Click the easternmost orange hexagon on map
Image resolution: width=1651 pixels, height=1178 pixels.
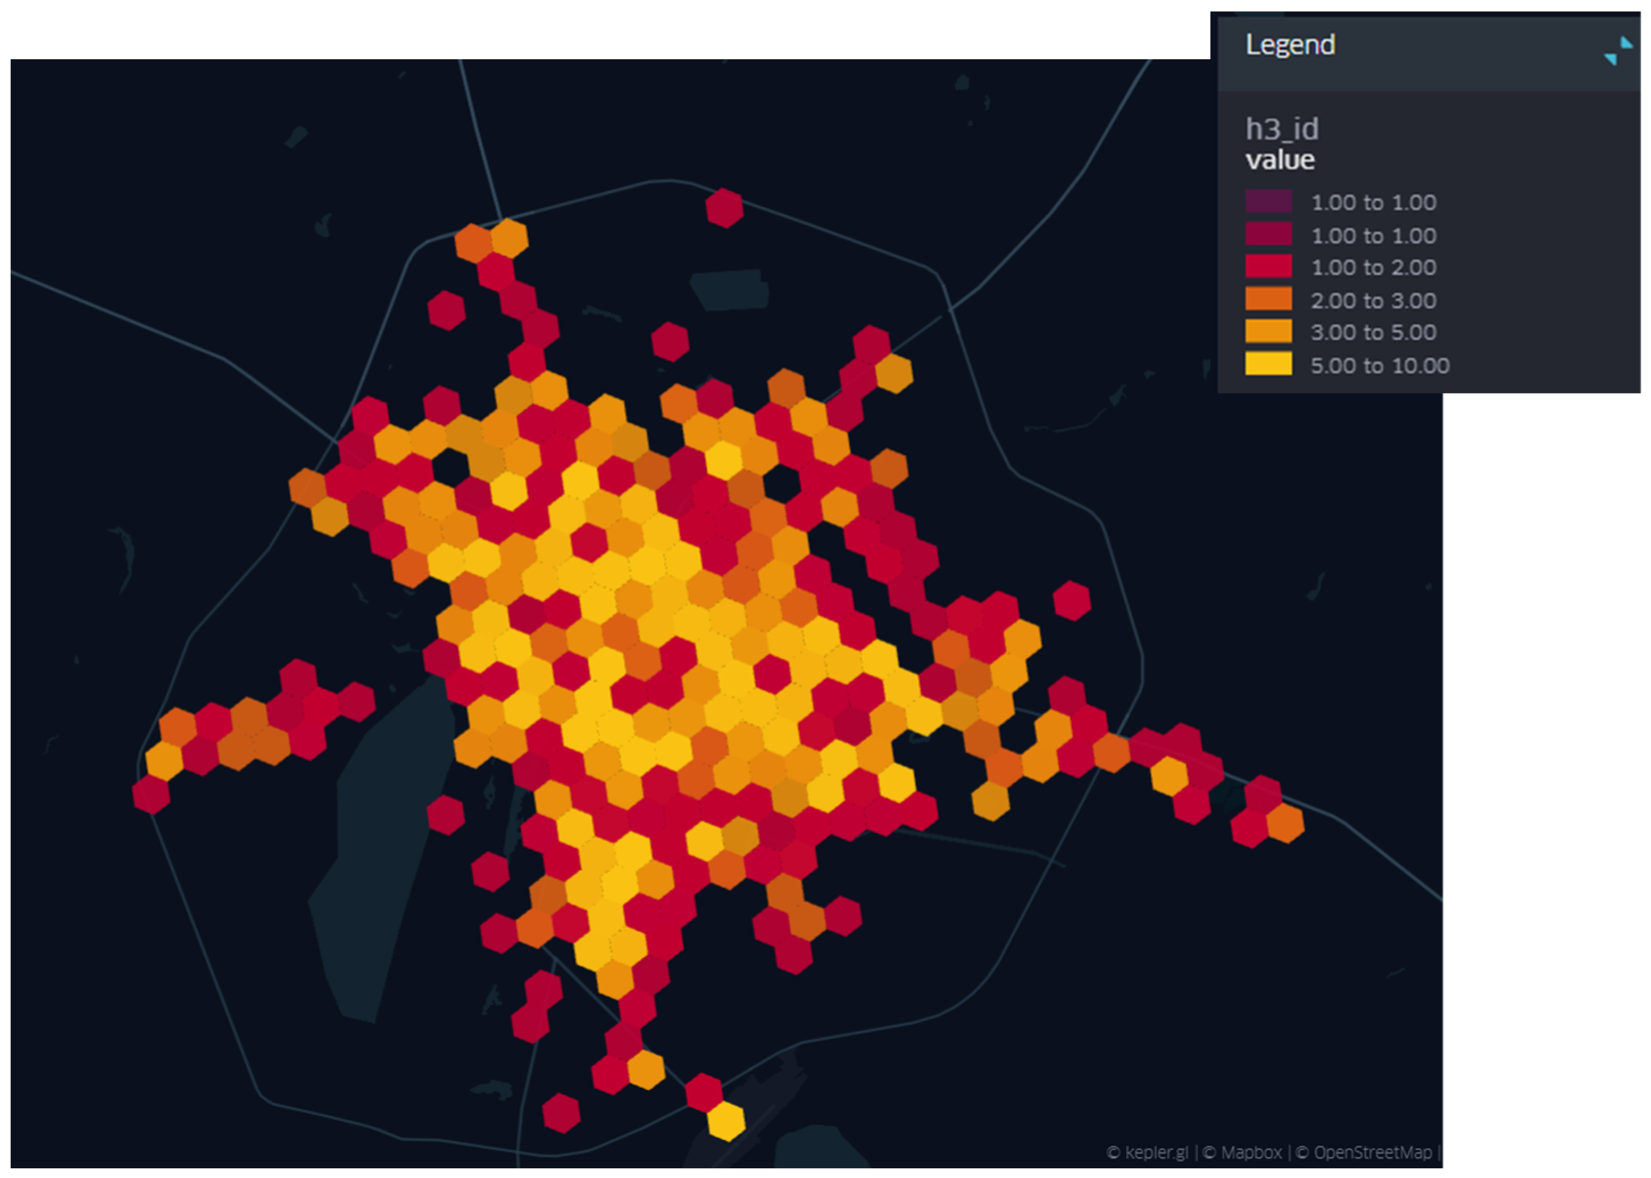pos(1285,824)
